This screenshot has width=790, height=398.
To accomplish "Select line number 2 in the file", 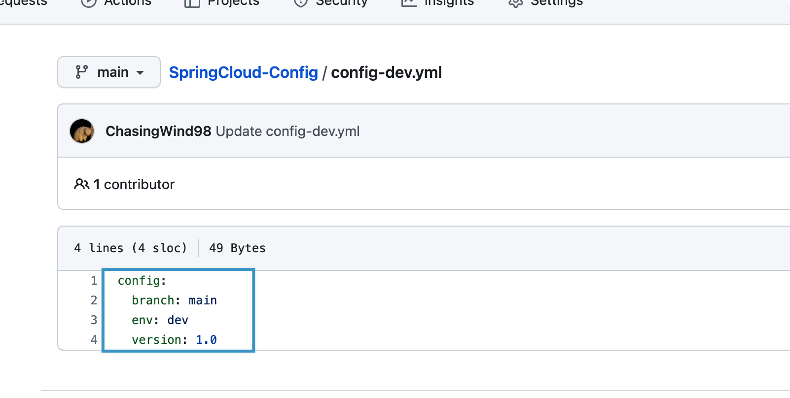I will click(x=94, y=300).
